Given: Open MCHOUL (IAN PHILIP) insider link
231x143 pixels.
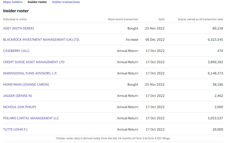Looking at the screenshot, I should [x=19, y=107].
